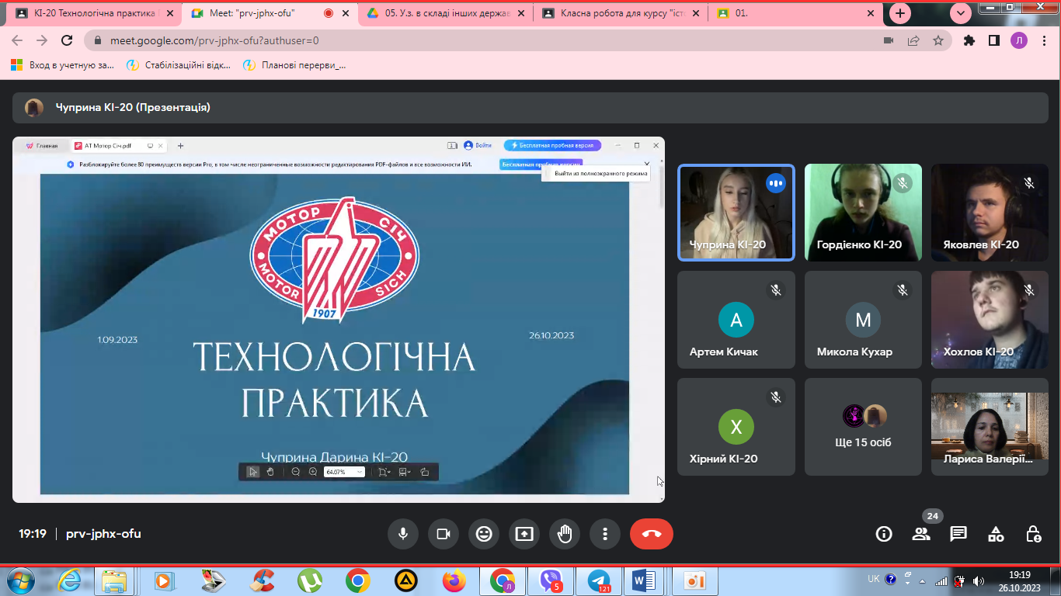Expand the Chrome tab search chevron
Viewport: 1061px width, 596px height.
(962, 13)
